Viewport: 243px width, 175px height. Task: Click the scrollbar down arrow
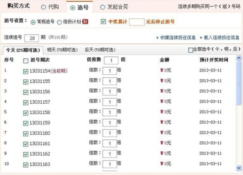pos(239,168)
